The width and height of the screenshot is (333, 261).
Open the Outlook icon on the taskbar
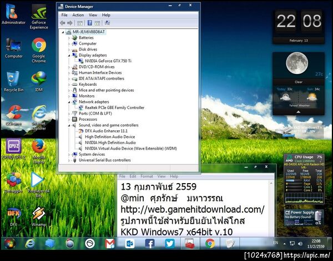click(129, 243)
